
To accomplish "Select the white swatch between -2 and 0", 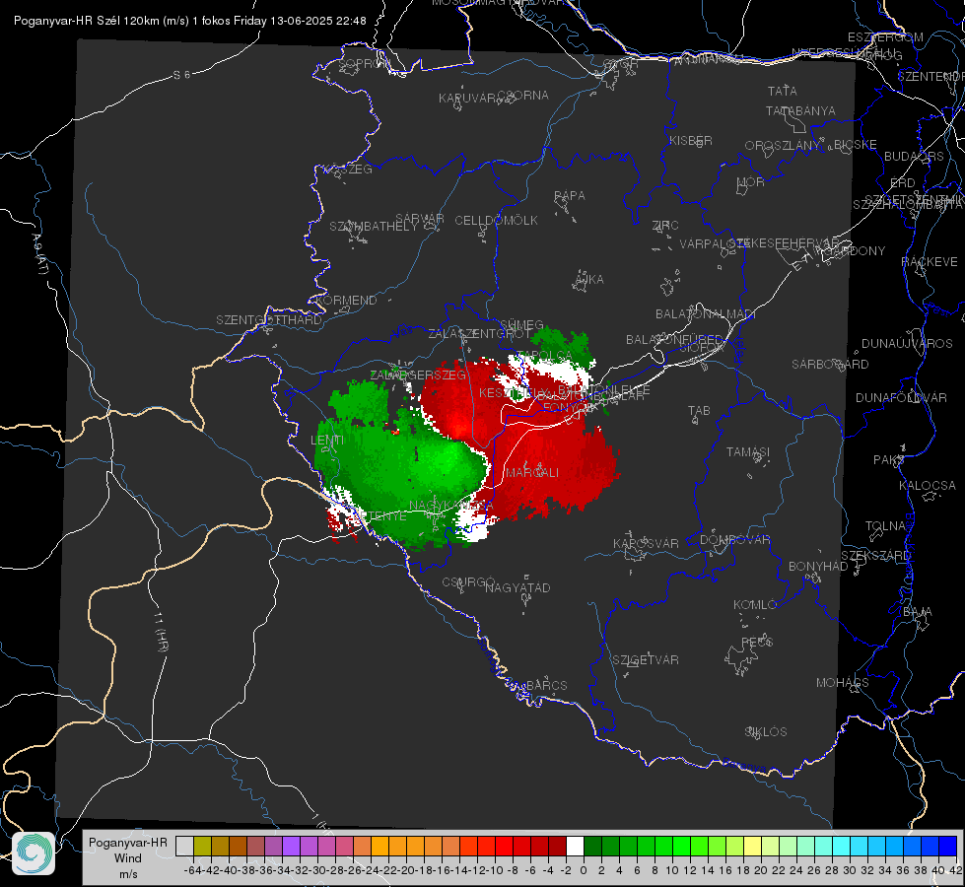I will pyautogui.click(x=575, y=847).
